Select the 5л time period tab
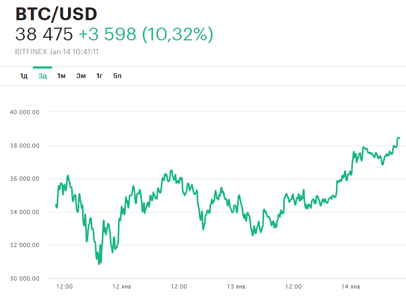The height and width of the screenshot is (296, 406). tap(117, 76)
